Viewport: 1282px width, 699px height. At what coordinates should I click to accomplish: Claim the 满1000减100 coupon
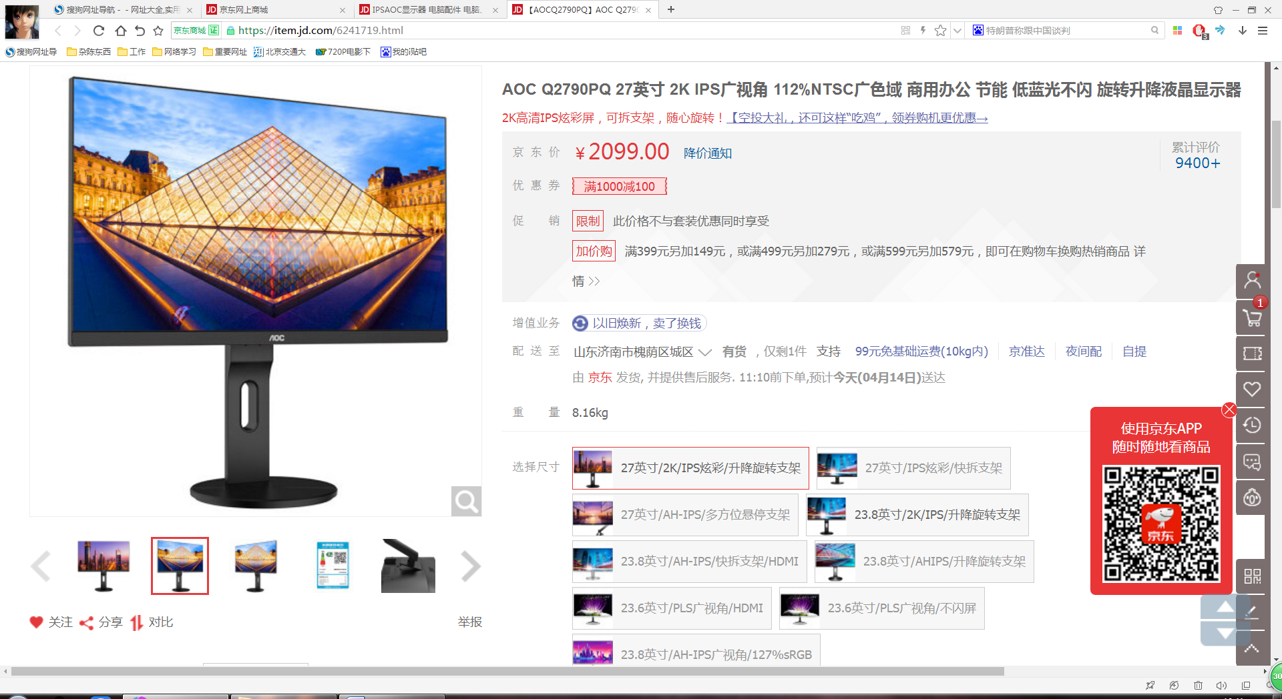tap(620, 186)
